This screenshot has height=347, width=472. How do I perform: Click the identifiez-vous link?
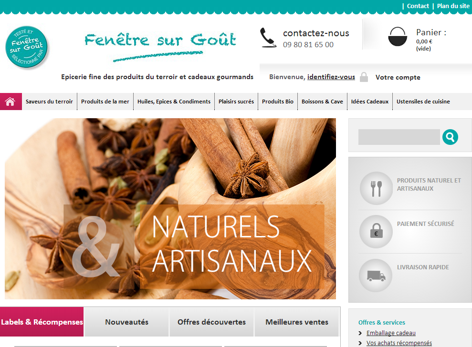[x=331, y=77]
